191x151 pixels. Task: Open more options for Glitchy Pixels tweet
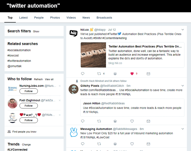pos(183,86)
